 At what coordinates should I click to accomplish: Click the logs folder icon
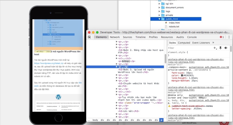(163, 11)
